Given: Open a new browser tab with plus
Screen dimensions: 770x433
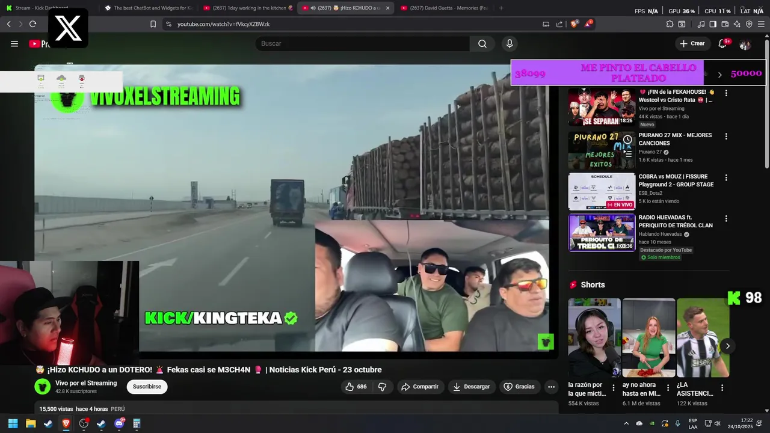Looking at the screenshot, I should pyautogui.click(x=501, y=8).
